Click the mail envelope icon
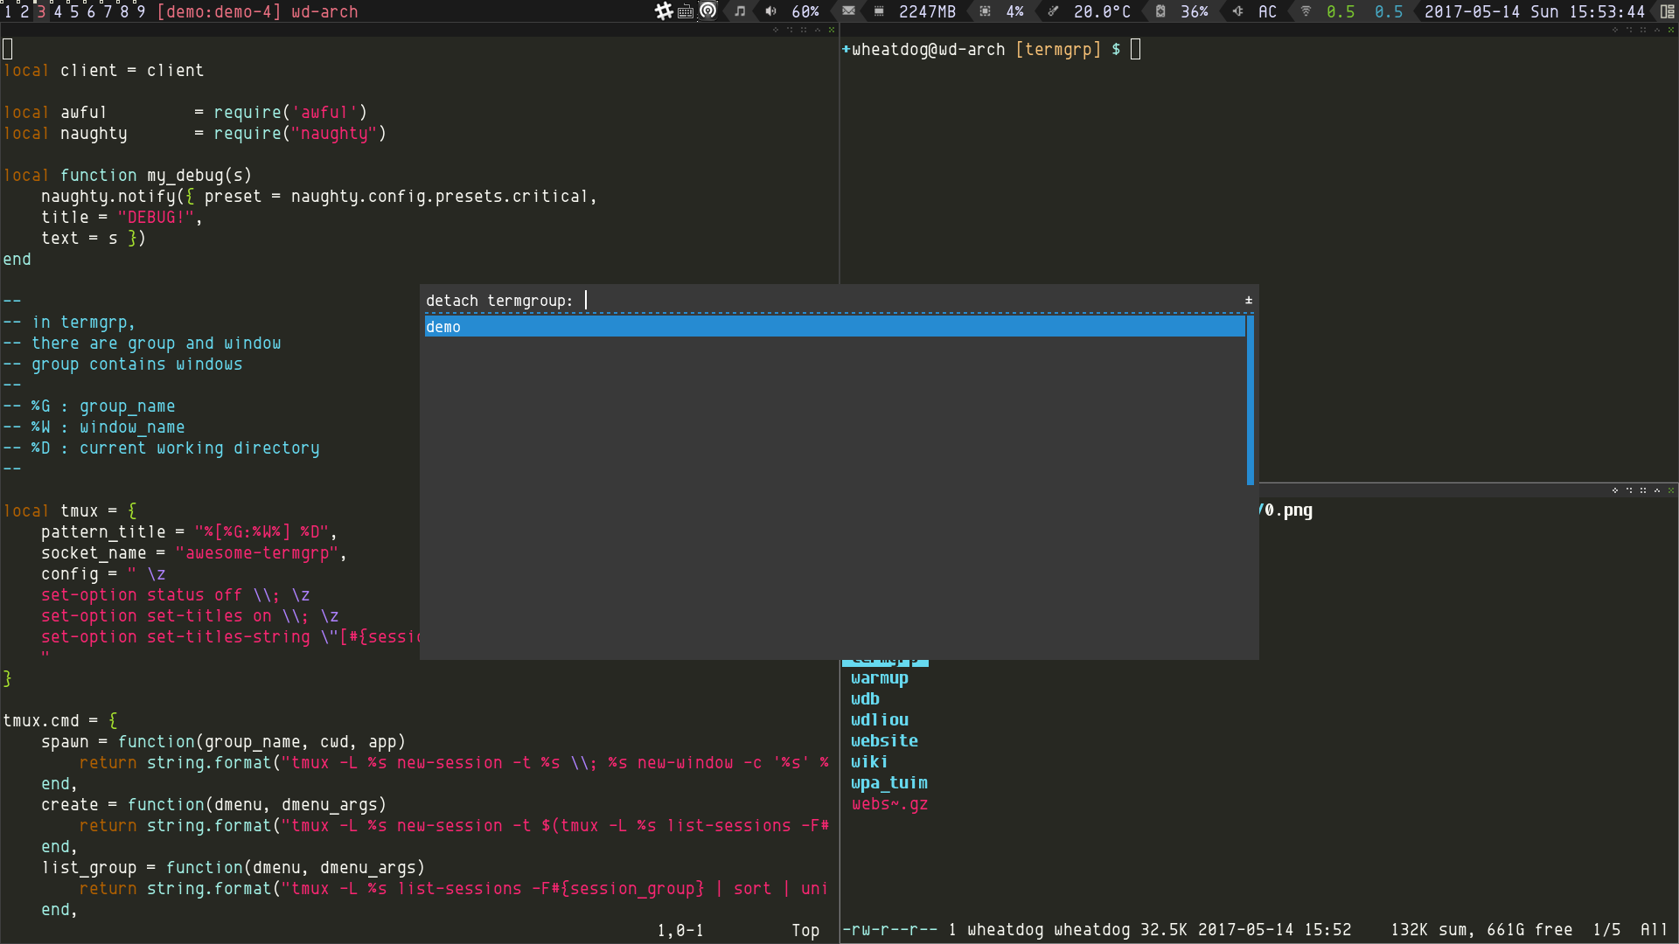The image size is (1679, 944). [848, 11]
